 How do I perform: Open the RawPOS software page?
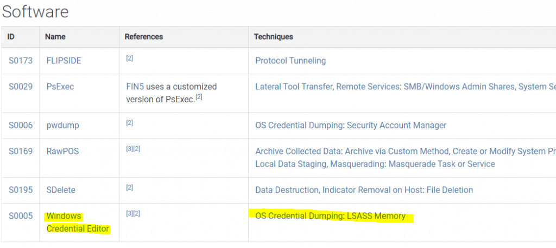(x=62, y=152)
